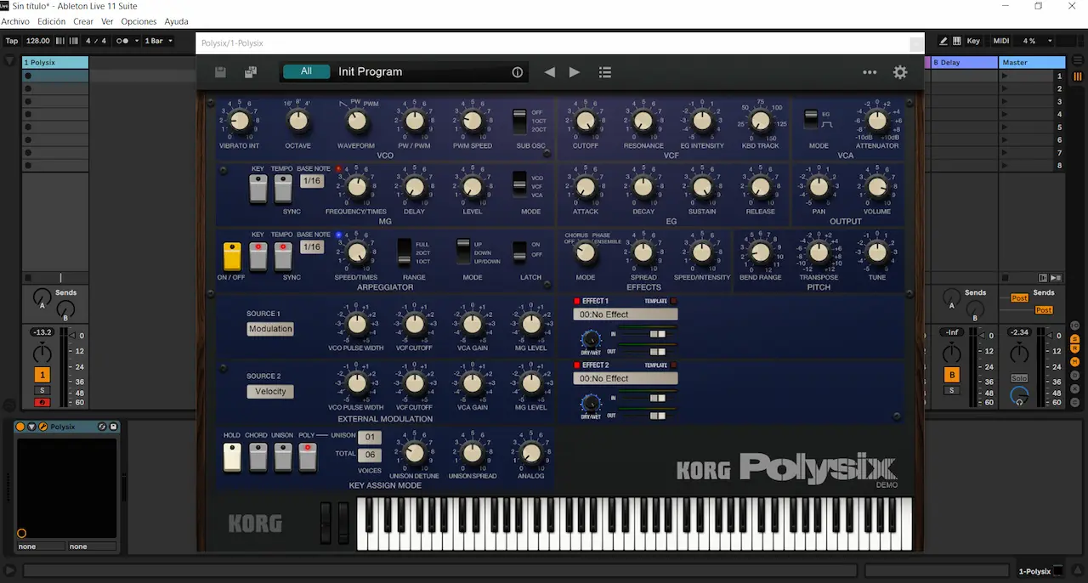Open MG Base Note 1/16 selector

coord(312,181)
